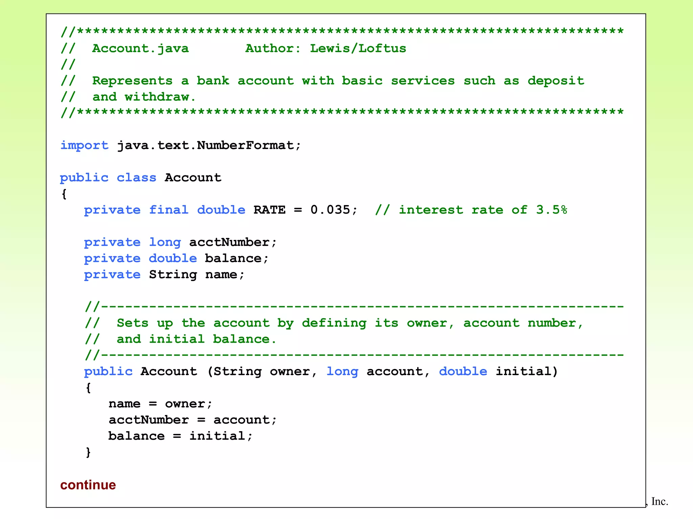Viewport: 693px width, 519px height.
Task: Click 'String name;' declaration
Action: tap(196, 274)
